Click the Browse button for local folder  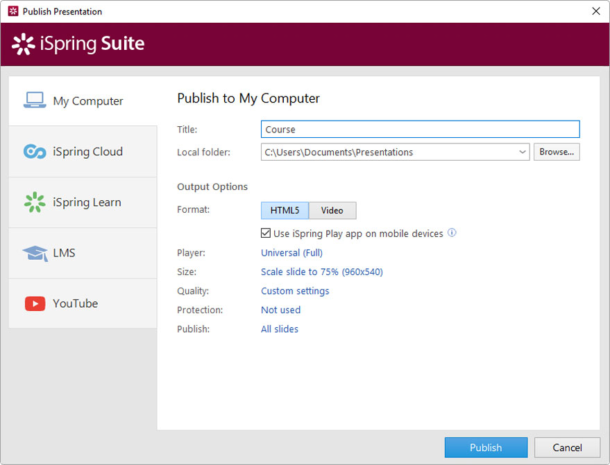(x=557, y=152)
